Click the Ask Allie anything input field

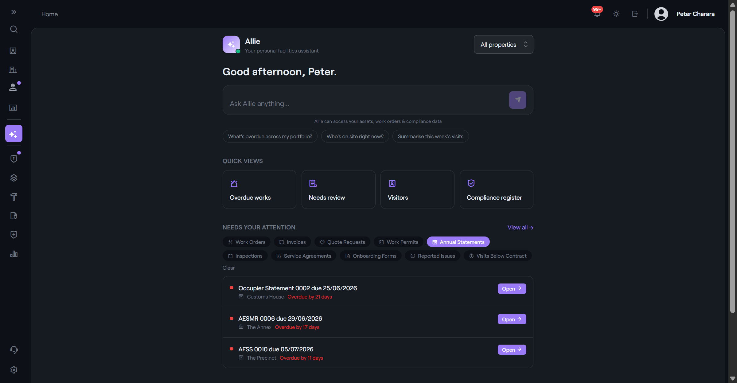point(366,104)
